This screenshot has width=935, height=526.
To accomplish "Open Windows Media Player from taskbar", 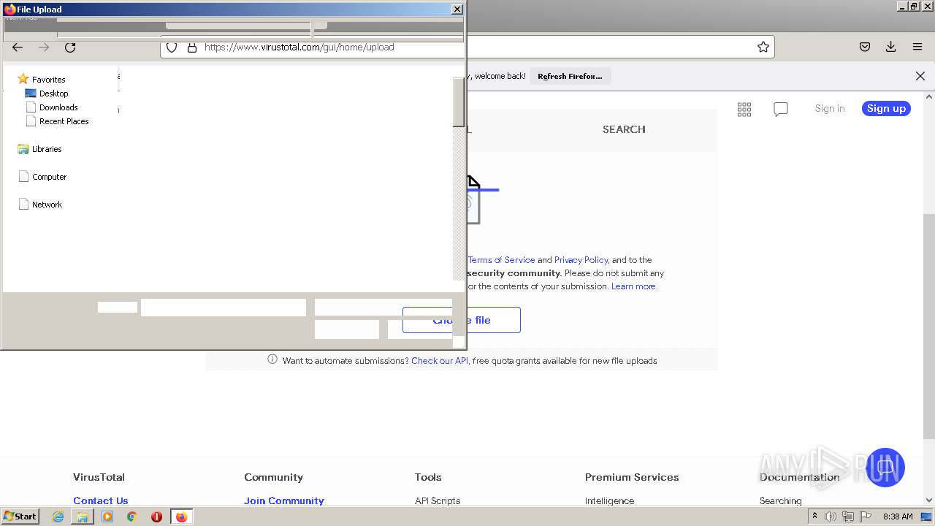I will [107, 517].
